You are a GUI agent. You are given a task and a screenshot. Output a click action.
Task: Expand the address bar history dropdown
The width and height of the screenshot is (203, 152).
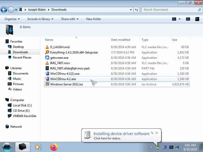pos(131,10)
